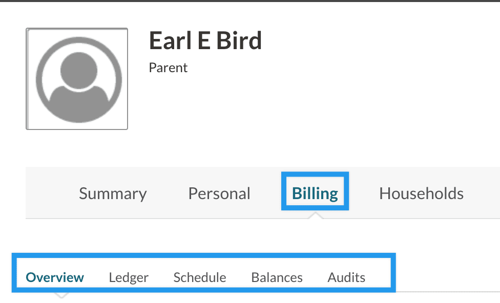This screenshot has width=500, height=303.
Task: Click the profile avatar placeholder image
Action: point(77,78)
